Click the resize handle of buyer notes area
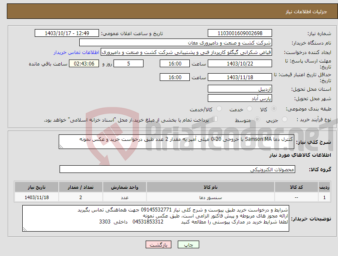Viewport: 338px width, 256px height. [x=25, y=229]
